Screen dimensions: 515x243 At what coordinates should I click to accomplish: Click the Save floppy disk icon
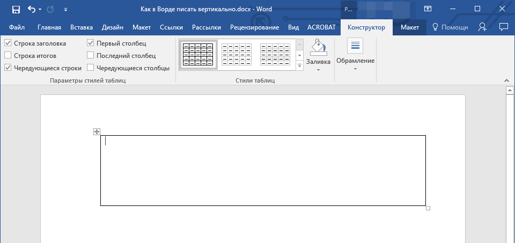(16, 10)
